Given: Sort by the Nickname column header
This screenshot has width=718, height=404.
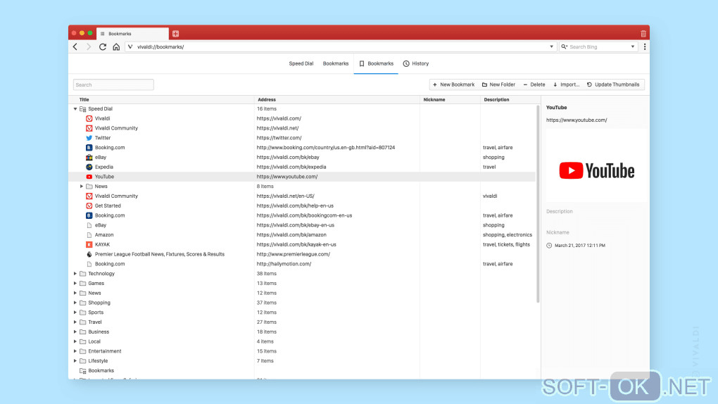Looking at the screenshot, I should click(x=434, y=99).
